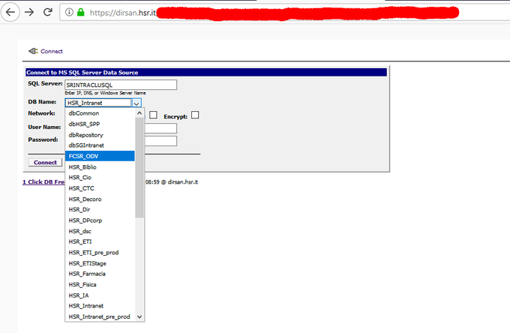Choose HSR_ETIStage database
The image size is (510, 333).
100,263
